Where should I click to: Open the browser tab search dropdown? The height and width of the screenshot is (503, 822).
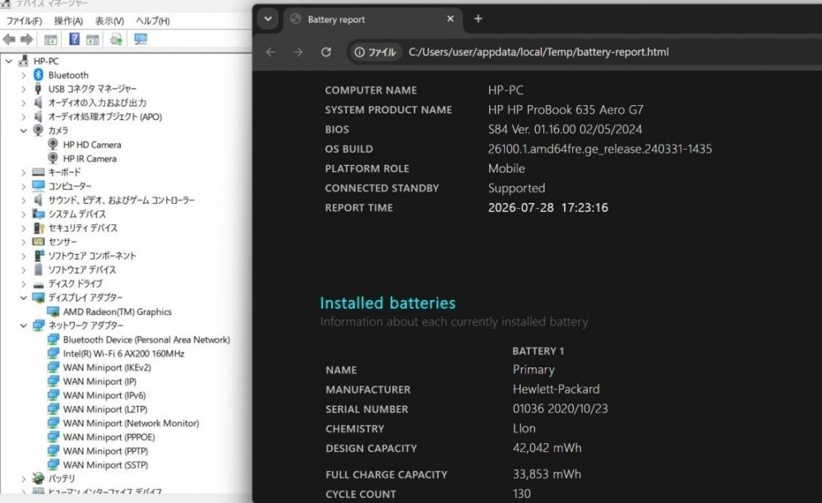point(268,19)
